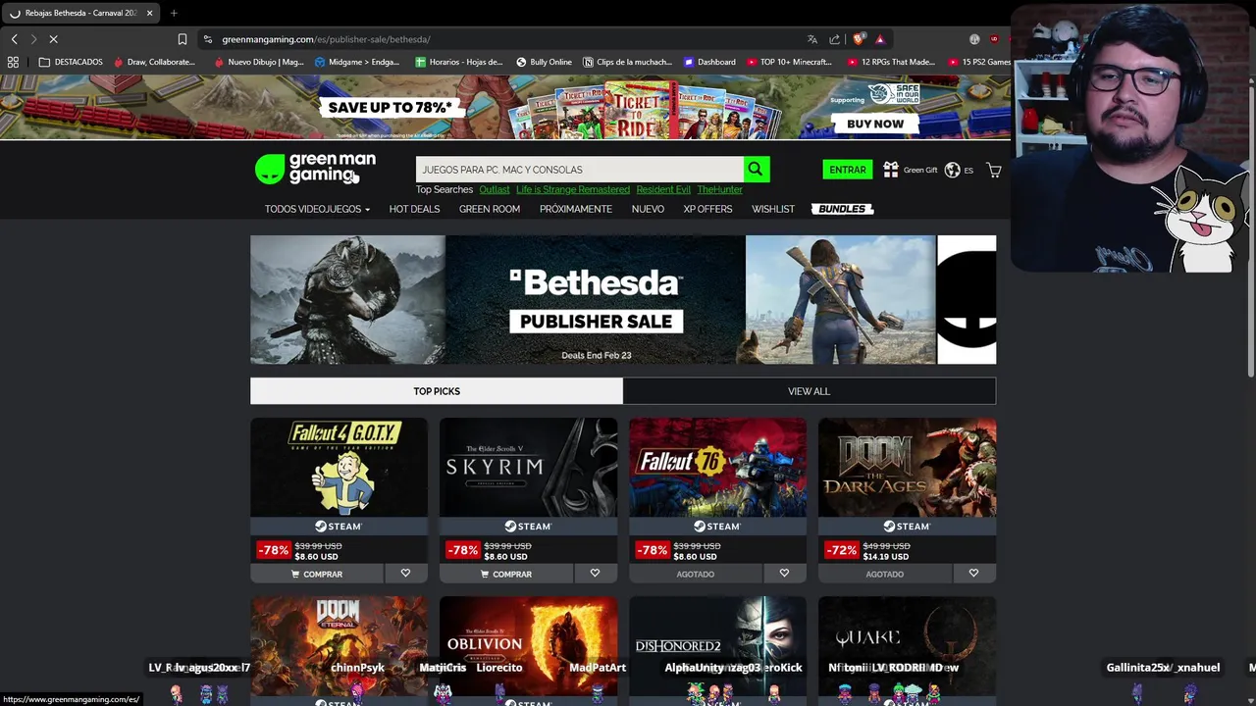Click AGOTADO under Fallout 76

click(x=695, y=574)
